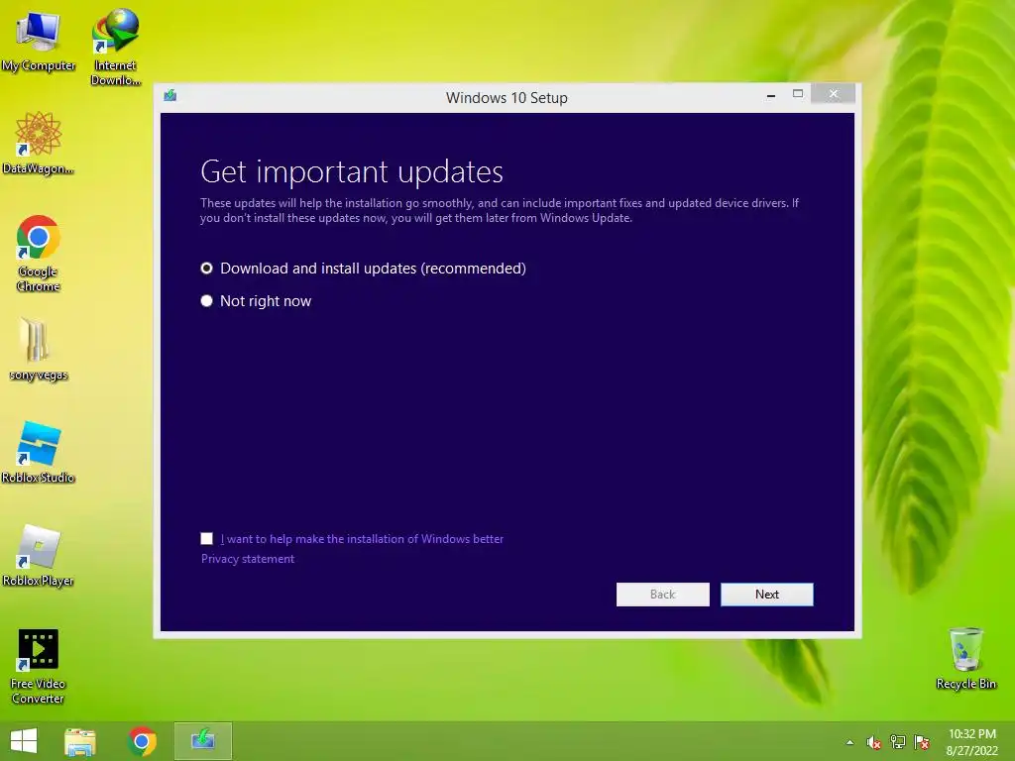Click the taskbar clock showing 10:32 PM
Image resolution: width=1015 pixels, height=761 pixels.
971,742
